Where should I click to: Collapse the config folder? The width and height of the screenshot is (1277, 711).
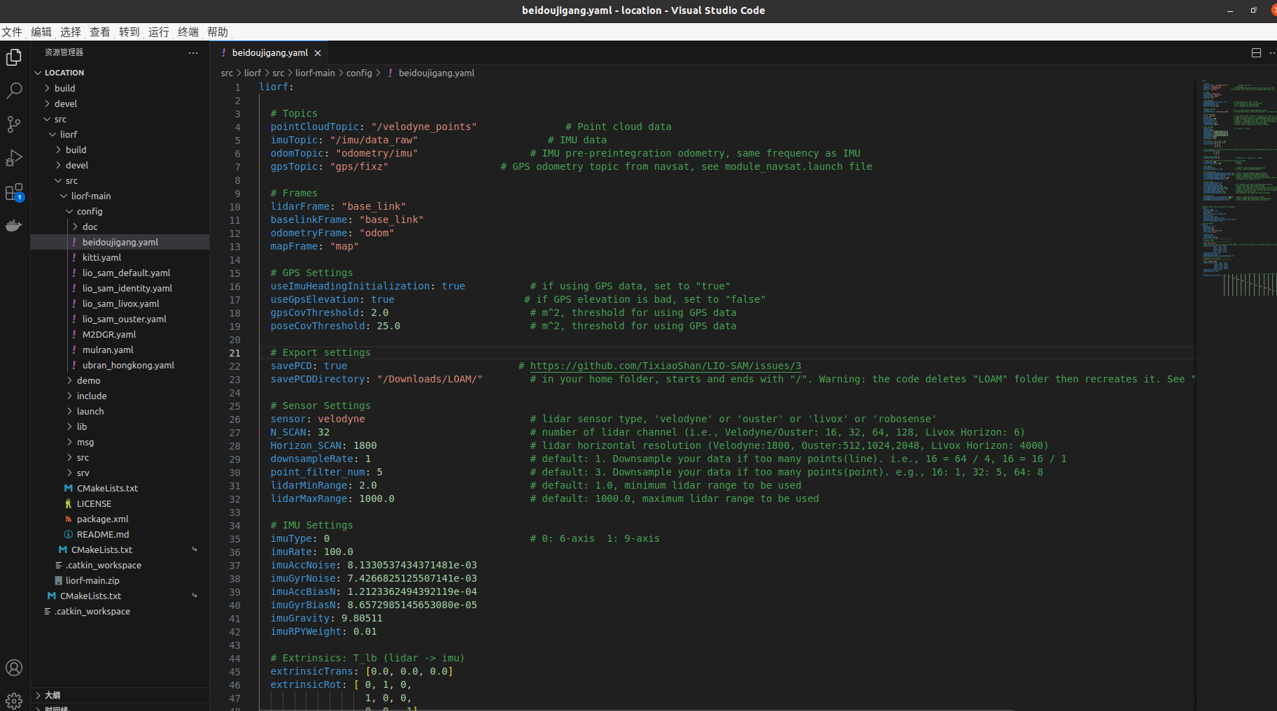tap(90, 211)
